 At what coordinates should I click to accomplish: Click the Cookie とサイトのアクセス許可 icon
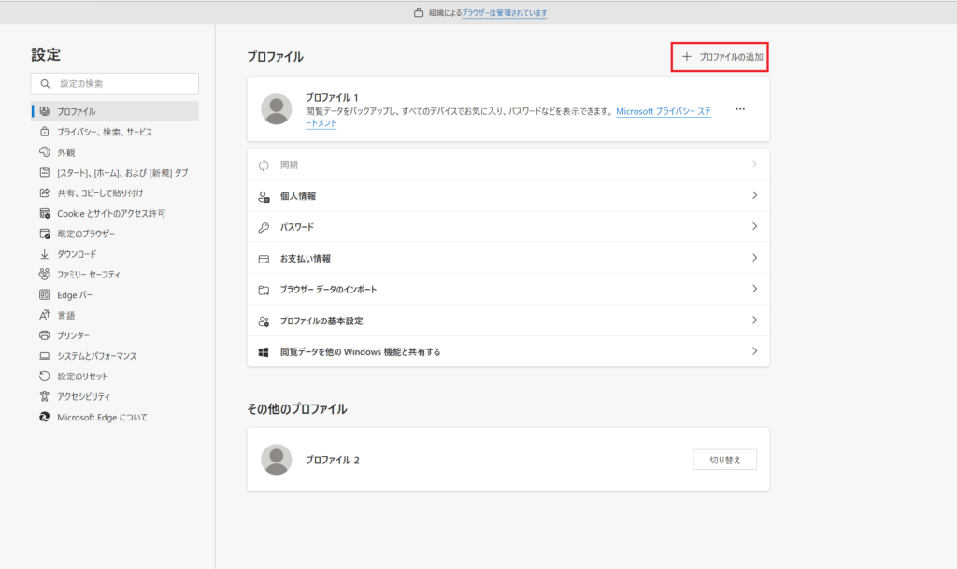tap(45, 213)
